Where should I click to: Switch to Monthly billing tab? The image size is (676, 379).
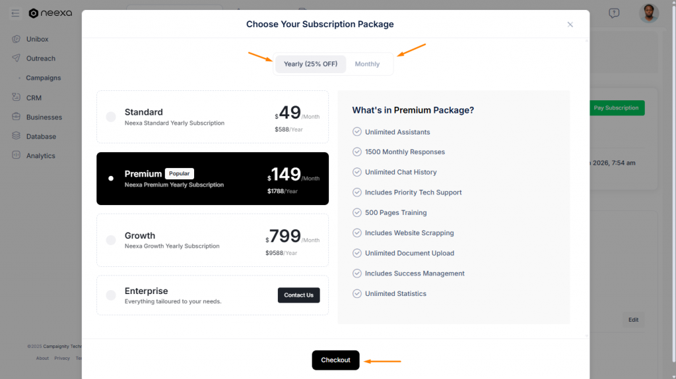click(x=367, y=64)
